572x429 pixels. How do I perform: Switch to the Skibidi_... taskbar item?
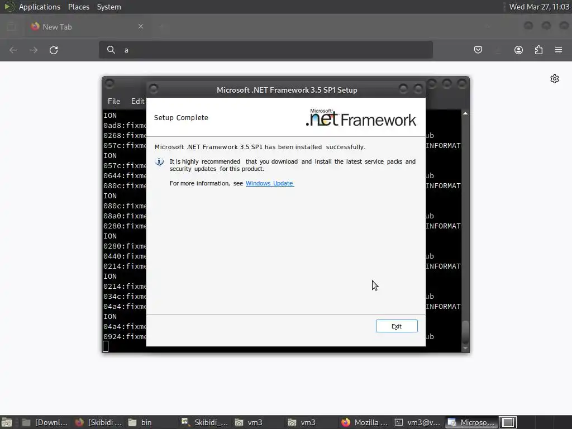click(204, 422)
